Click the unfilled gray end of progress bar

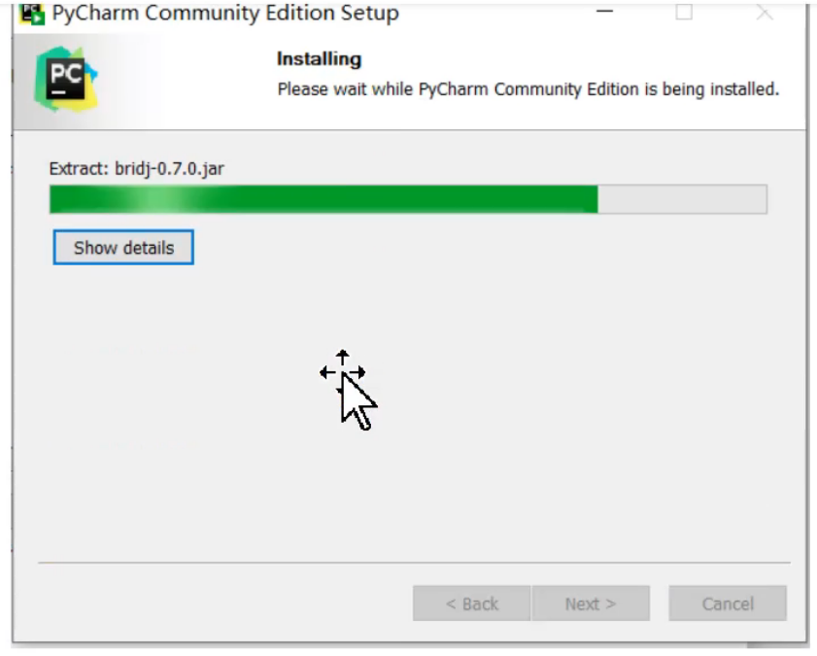coord(683,199)
